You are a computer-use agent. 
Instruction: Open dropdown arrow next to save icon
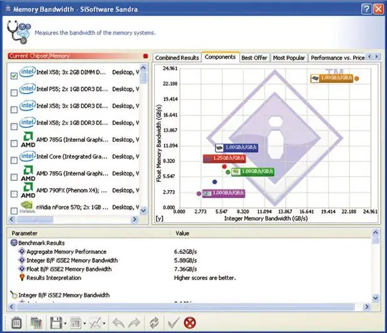[x=65, y=324]
